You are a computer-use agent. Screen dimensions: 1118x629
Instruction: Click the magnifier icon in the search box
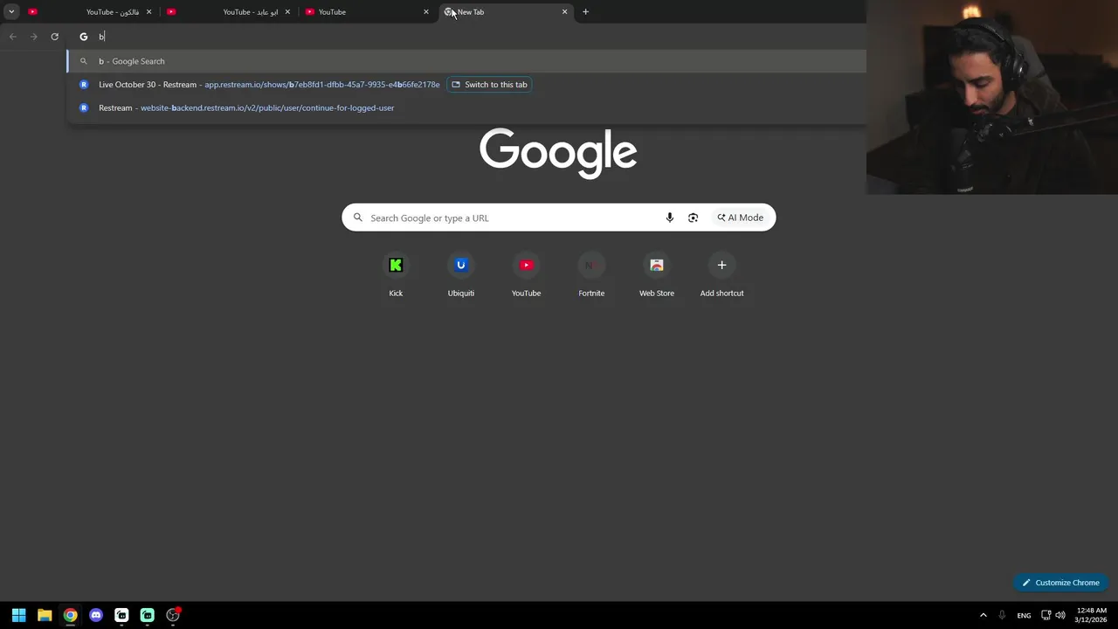click(357, 218)
